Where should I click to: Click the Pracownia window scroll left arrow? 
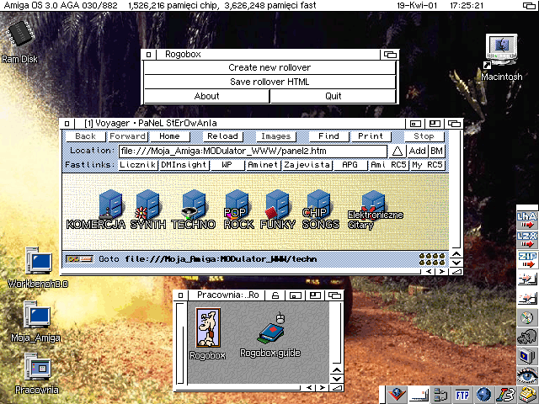click(309, 388)
